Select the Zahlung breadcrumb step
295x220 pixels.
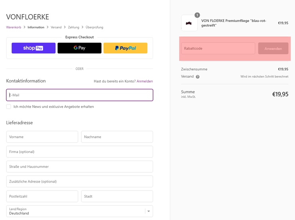tap(74, 27)
